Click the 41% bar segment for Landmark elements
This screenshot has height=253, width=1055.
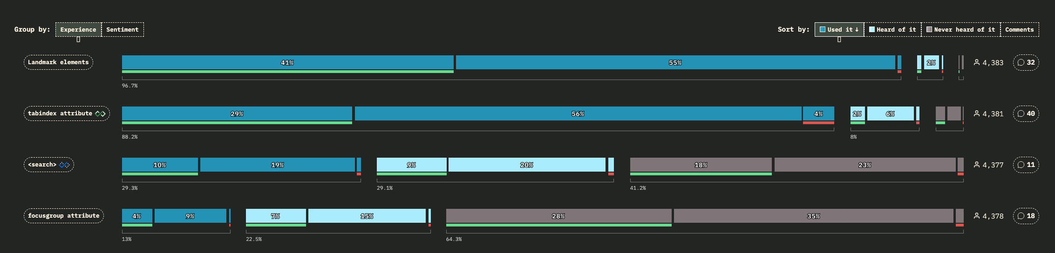287,62
